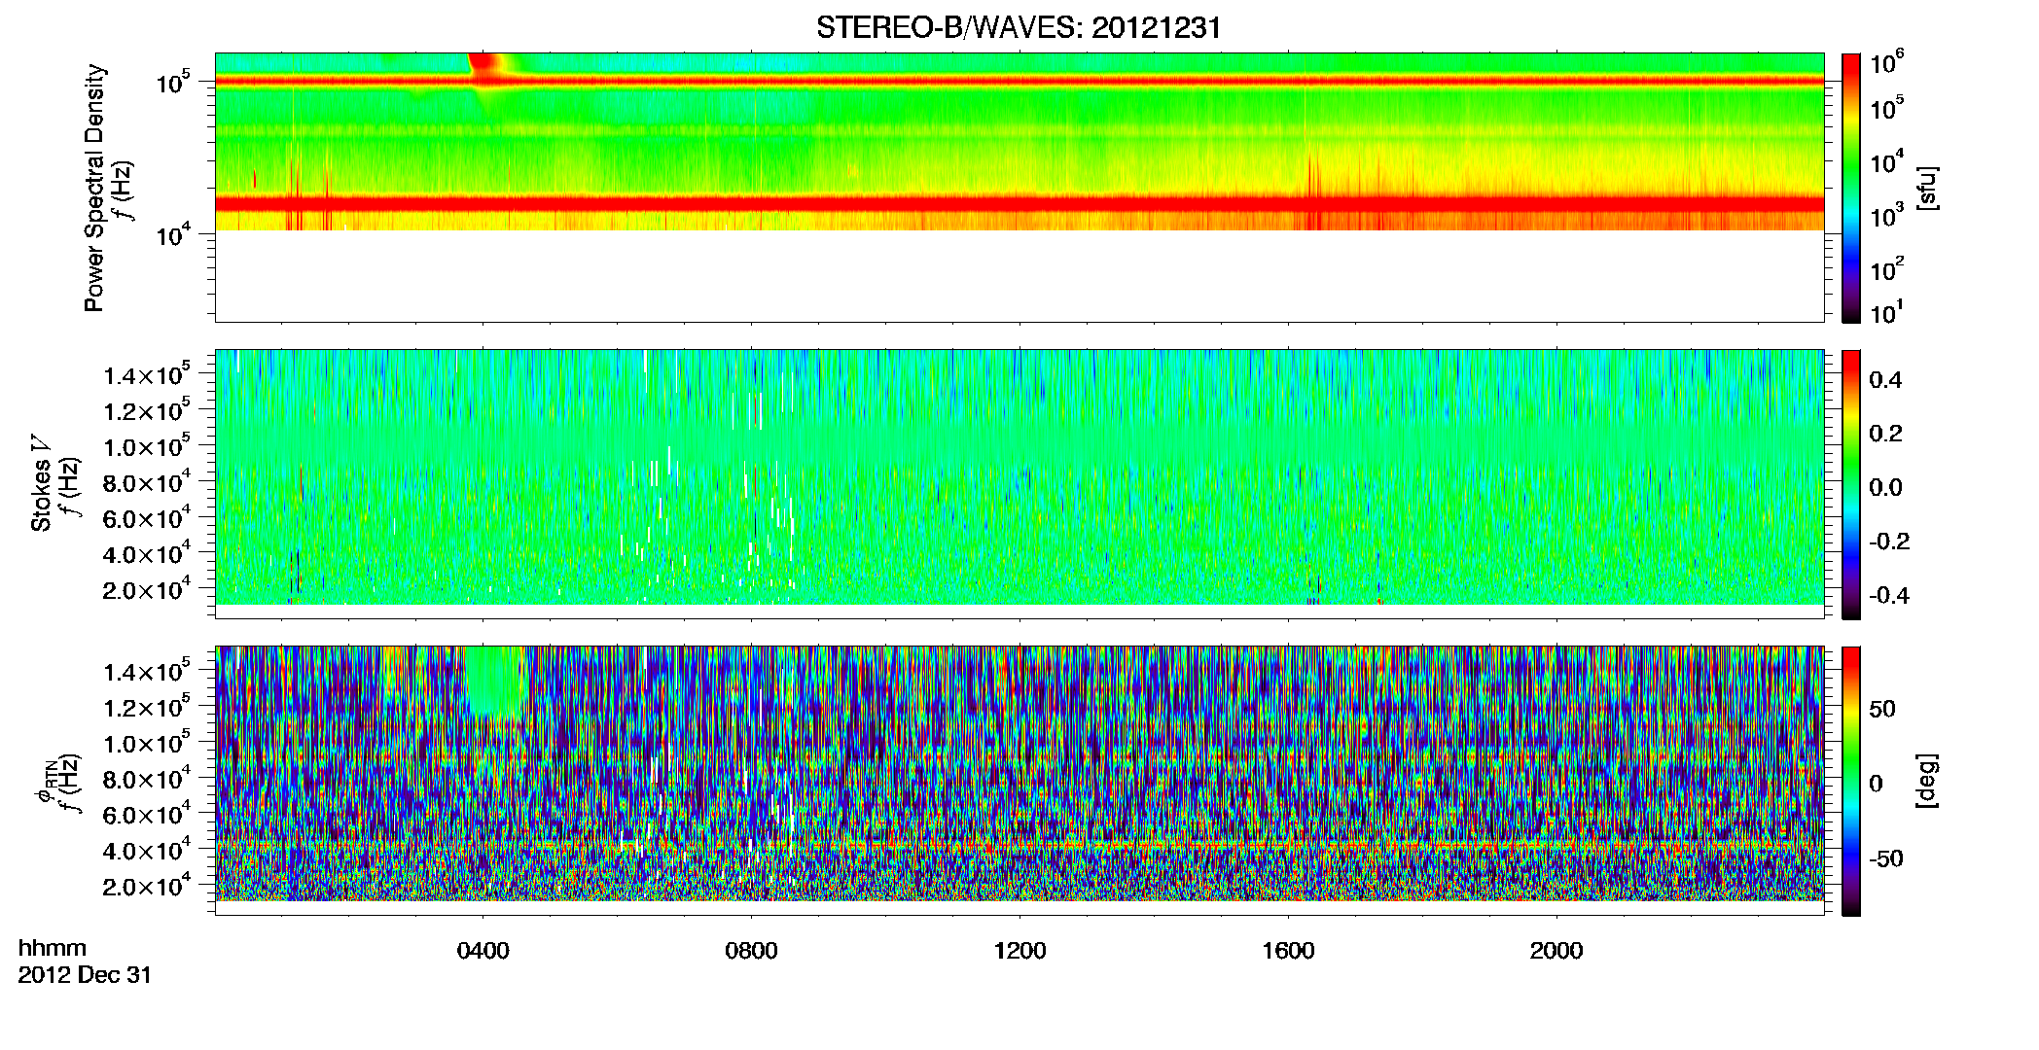Click the 0.4 label on Stokes colorbar
Screen dimensions: 2039x1050
click(x=1885, y=380)
